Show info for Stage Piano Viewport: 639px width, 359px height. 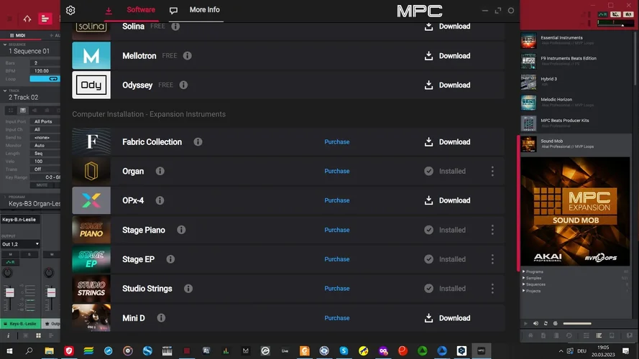[181, 230]
